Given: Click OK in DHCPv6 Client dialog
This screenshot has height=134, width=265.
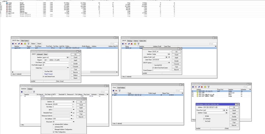Looking at the screenshot, I should coord(75,54).
